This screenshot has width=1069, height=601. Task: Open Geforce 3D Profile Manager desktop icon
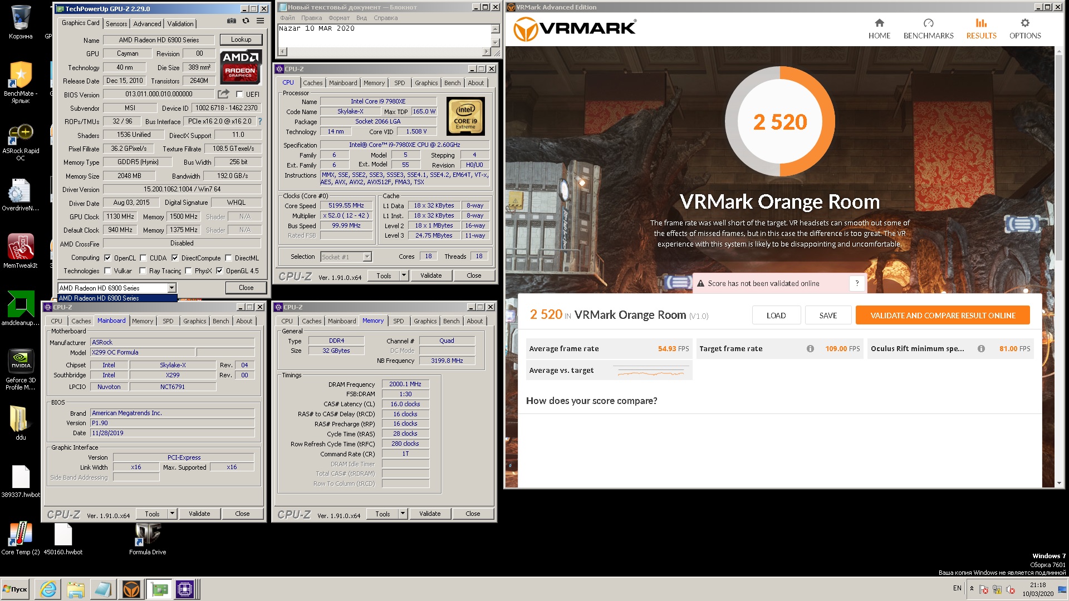[x=21, y=369]
